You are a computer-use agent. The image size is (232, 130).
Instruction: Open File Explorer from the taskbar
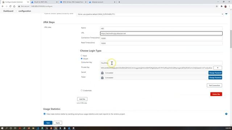click(x=33, y=128)
